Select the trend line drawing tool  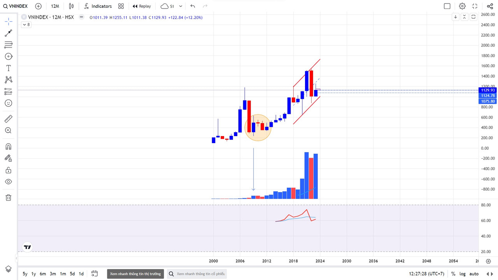pos(8,33)
